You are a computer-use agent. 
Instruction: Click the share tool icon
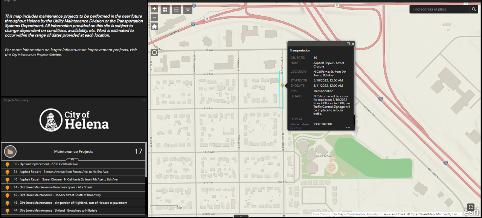(188, 9)
